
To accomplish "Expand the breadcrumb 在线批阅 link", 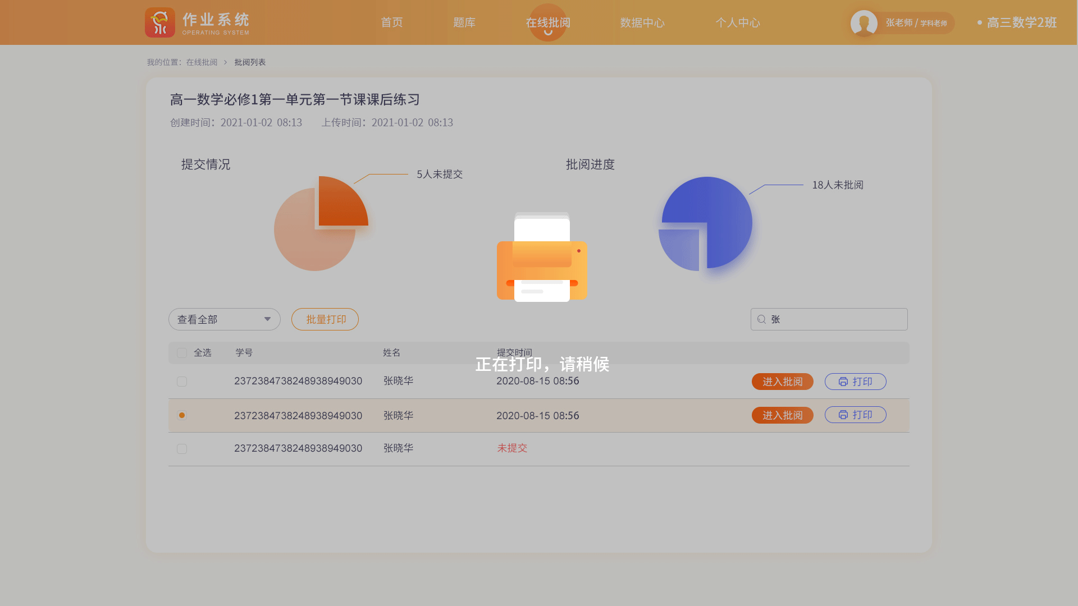I will (x=201, y=62).
